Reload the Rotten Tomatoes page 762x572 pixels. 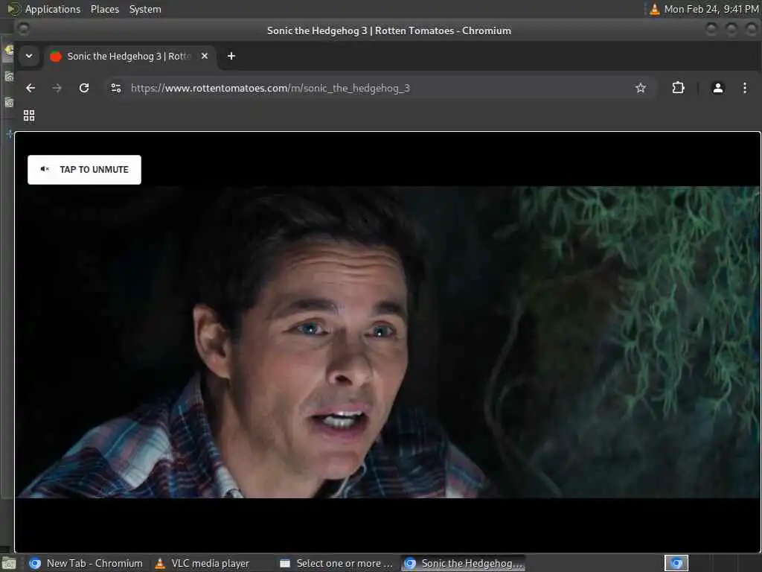pyautogui.click(x=84, y=88)
